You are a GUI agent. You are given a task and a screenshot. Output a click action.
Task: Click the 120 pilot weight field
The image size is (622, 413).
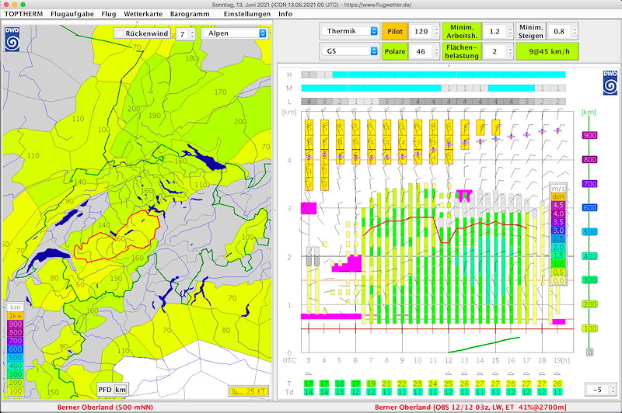pyautogui.click(x=421, y=31)
